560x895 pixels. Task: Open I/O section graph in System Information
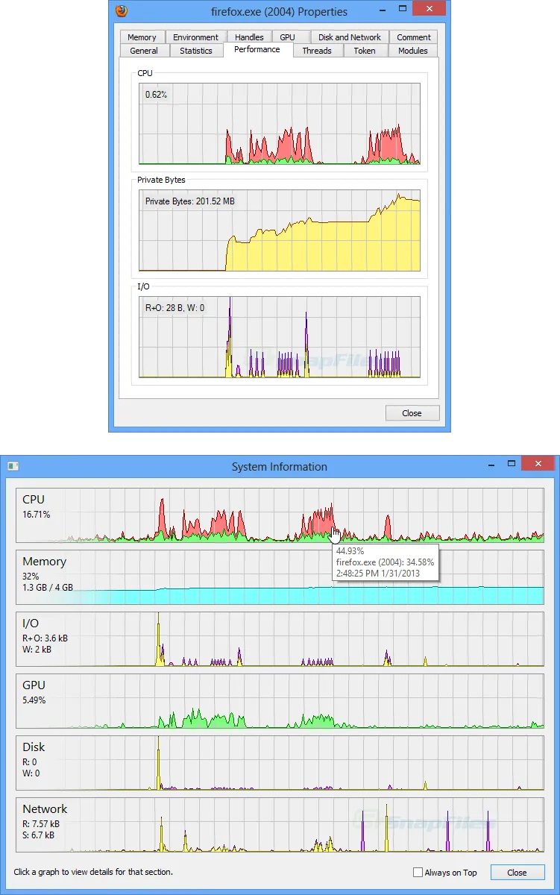(x=280, y=639)
